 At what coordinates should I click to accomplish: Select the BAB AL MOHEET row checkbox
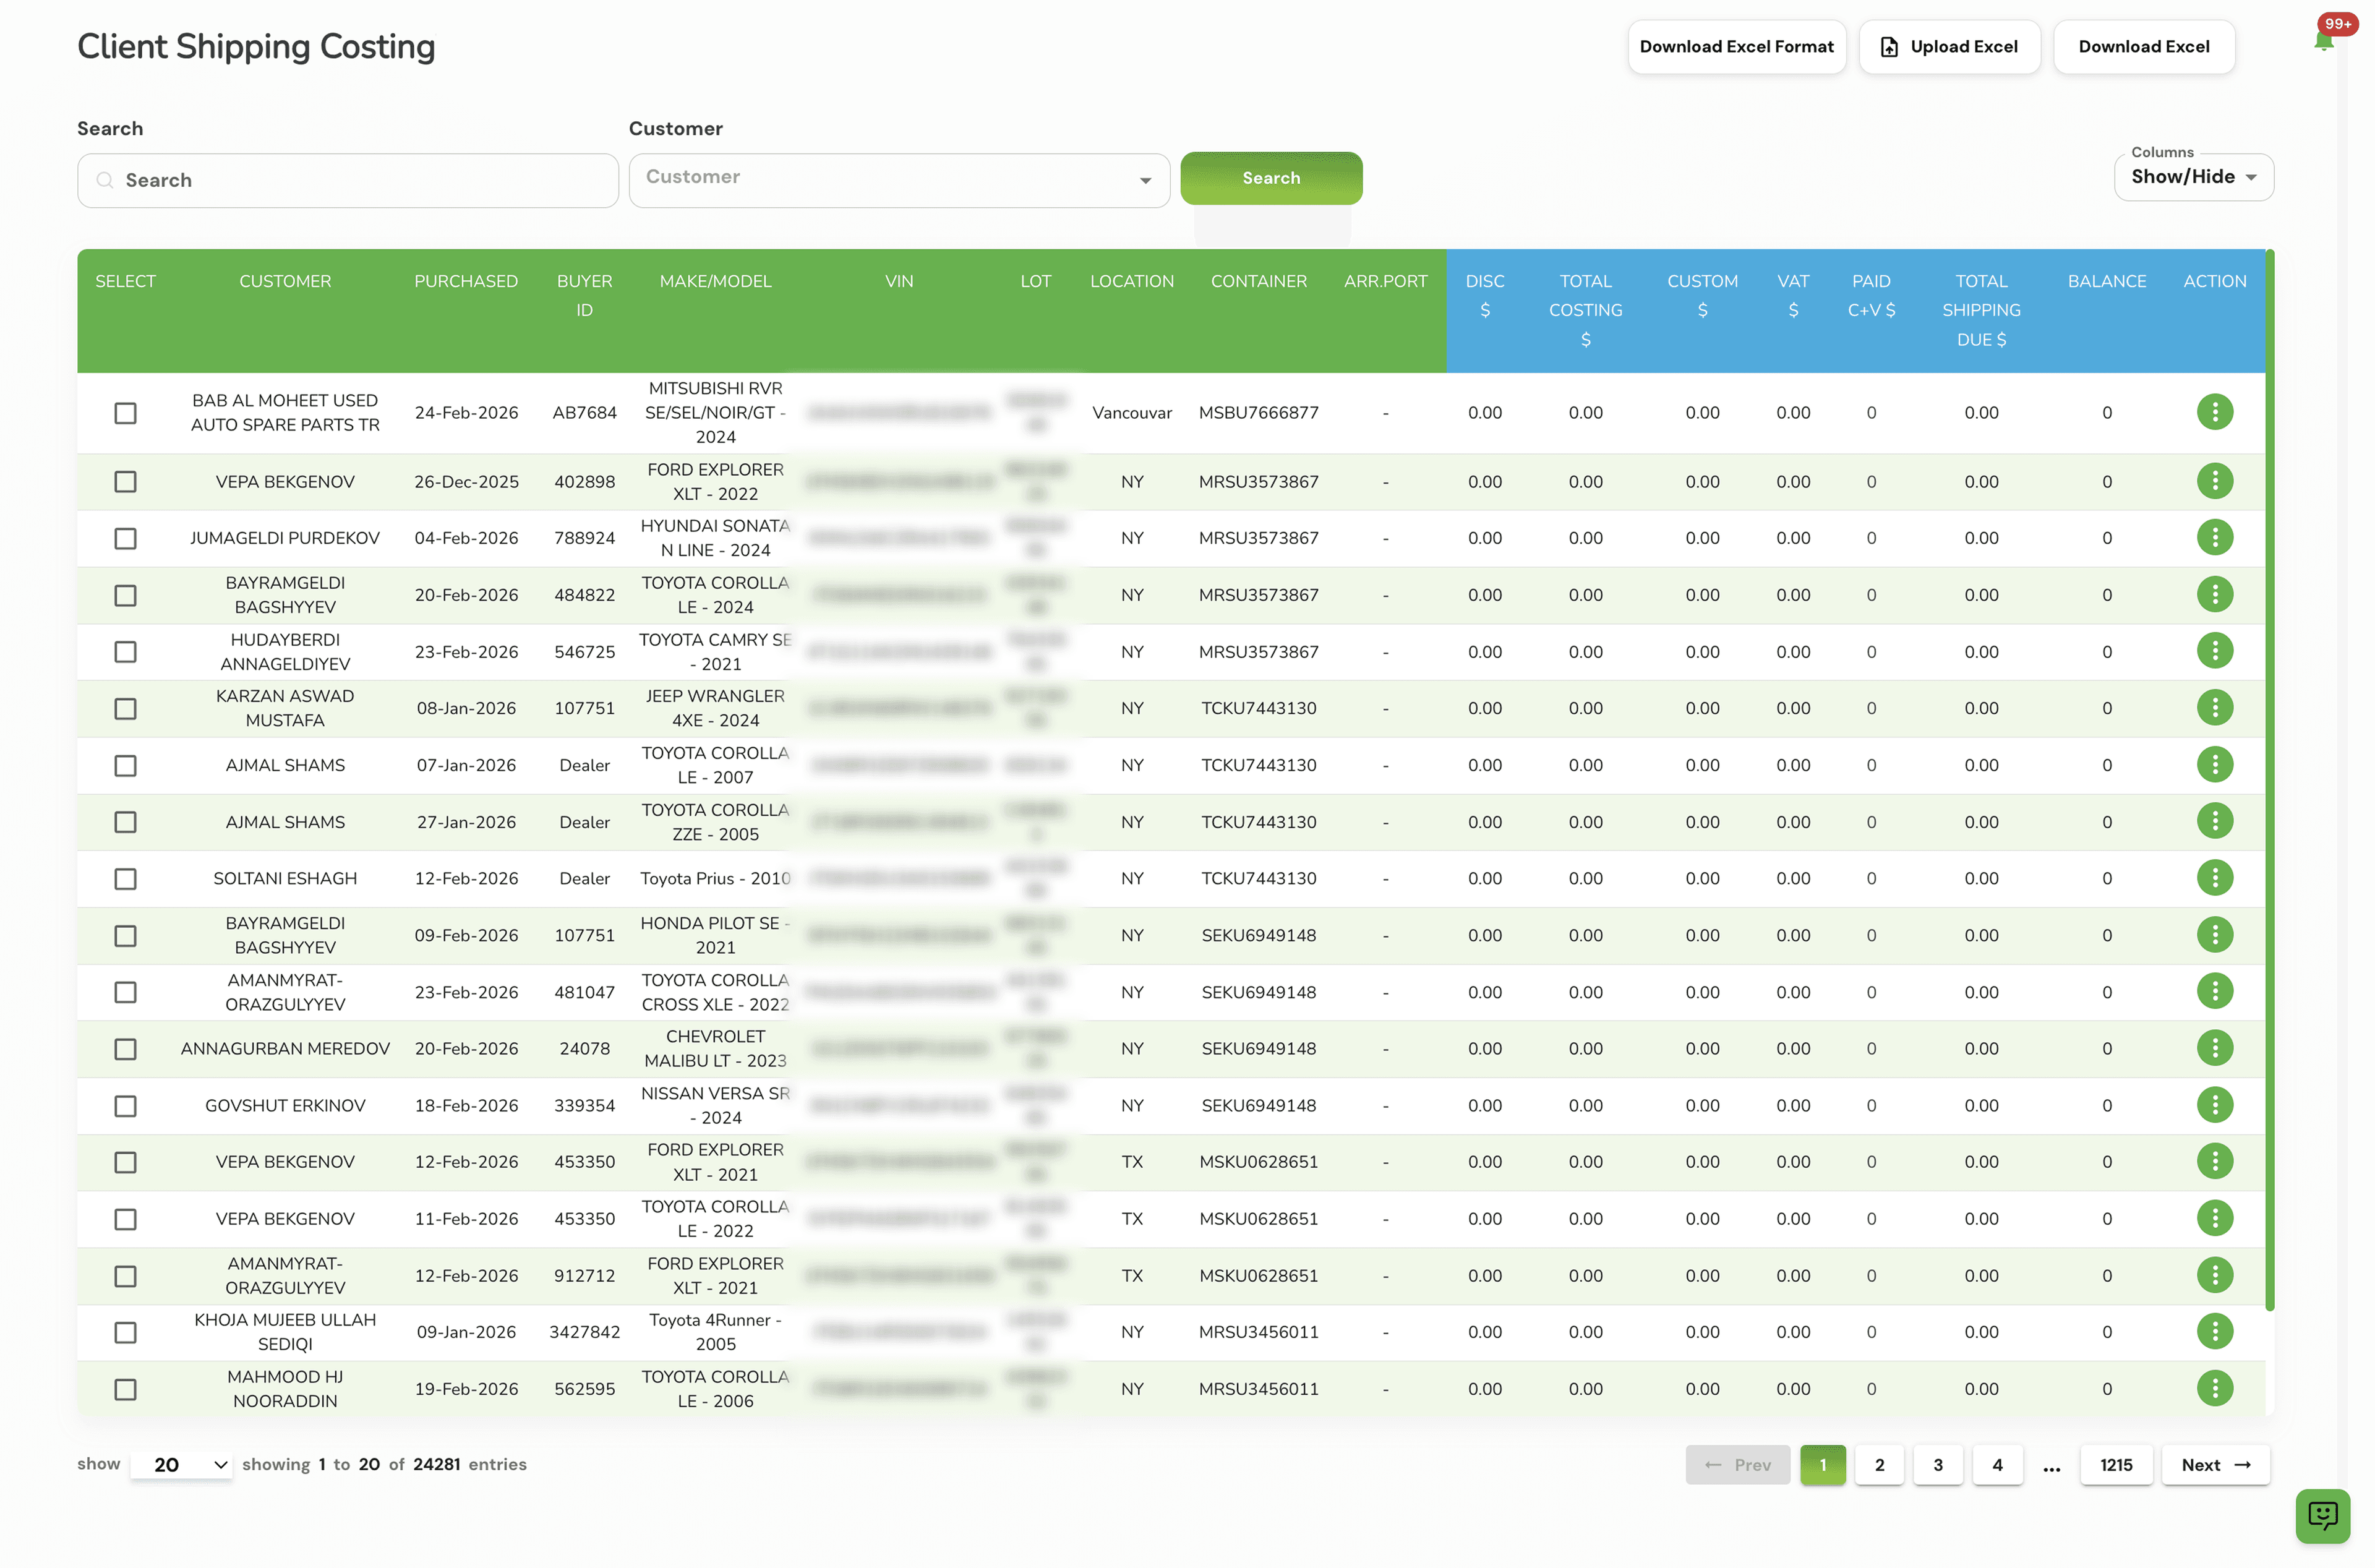coord(125,413)
